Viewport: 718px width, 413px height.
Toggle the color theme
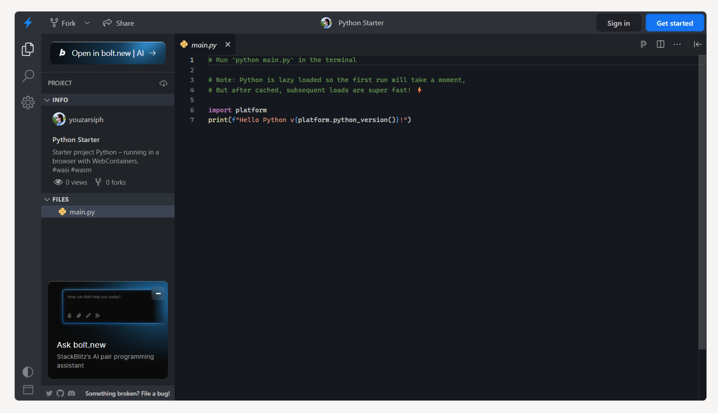point(28,372)
